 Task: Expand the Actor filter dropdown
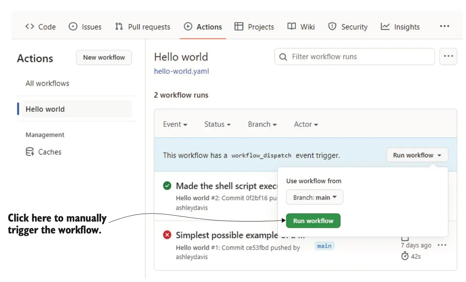click(x=306, y=124)
